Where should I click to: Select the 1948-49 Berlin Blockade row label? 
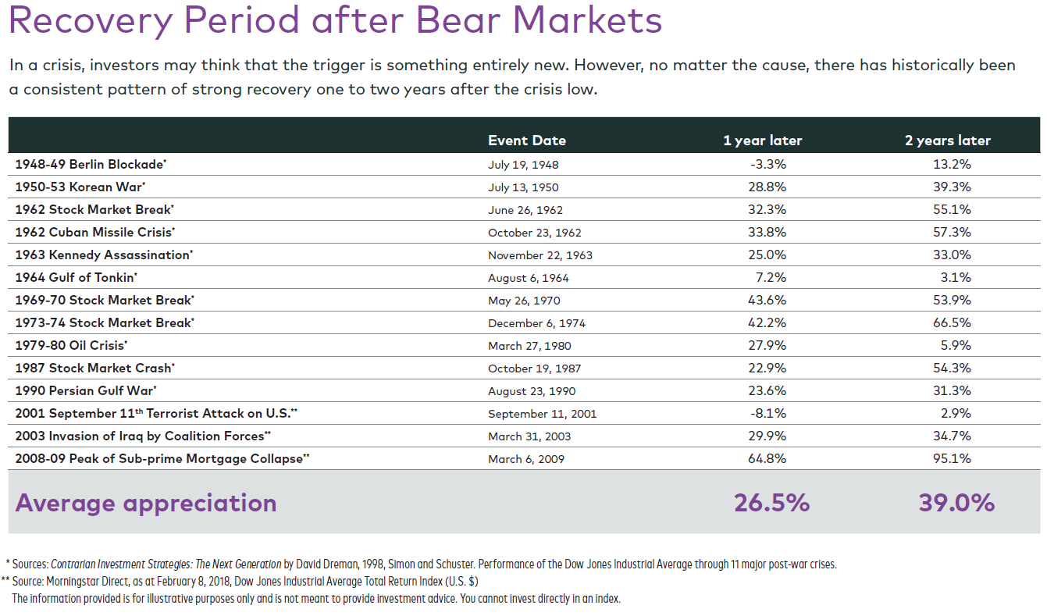click(x=91, y=165)
